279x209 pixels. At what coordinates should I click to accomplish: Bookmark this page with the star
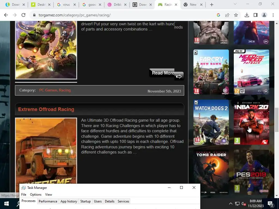pyautogui.click(x=236, y=15)
